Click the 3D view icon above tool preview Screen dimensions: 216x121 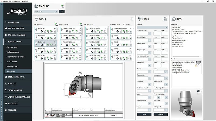click(198, 91)
